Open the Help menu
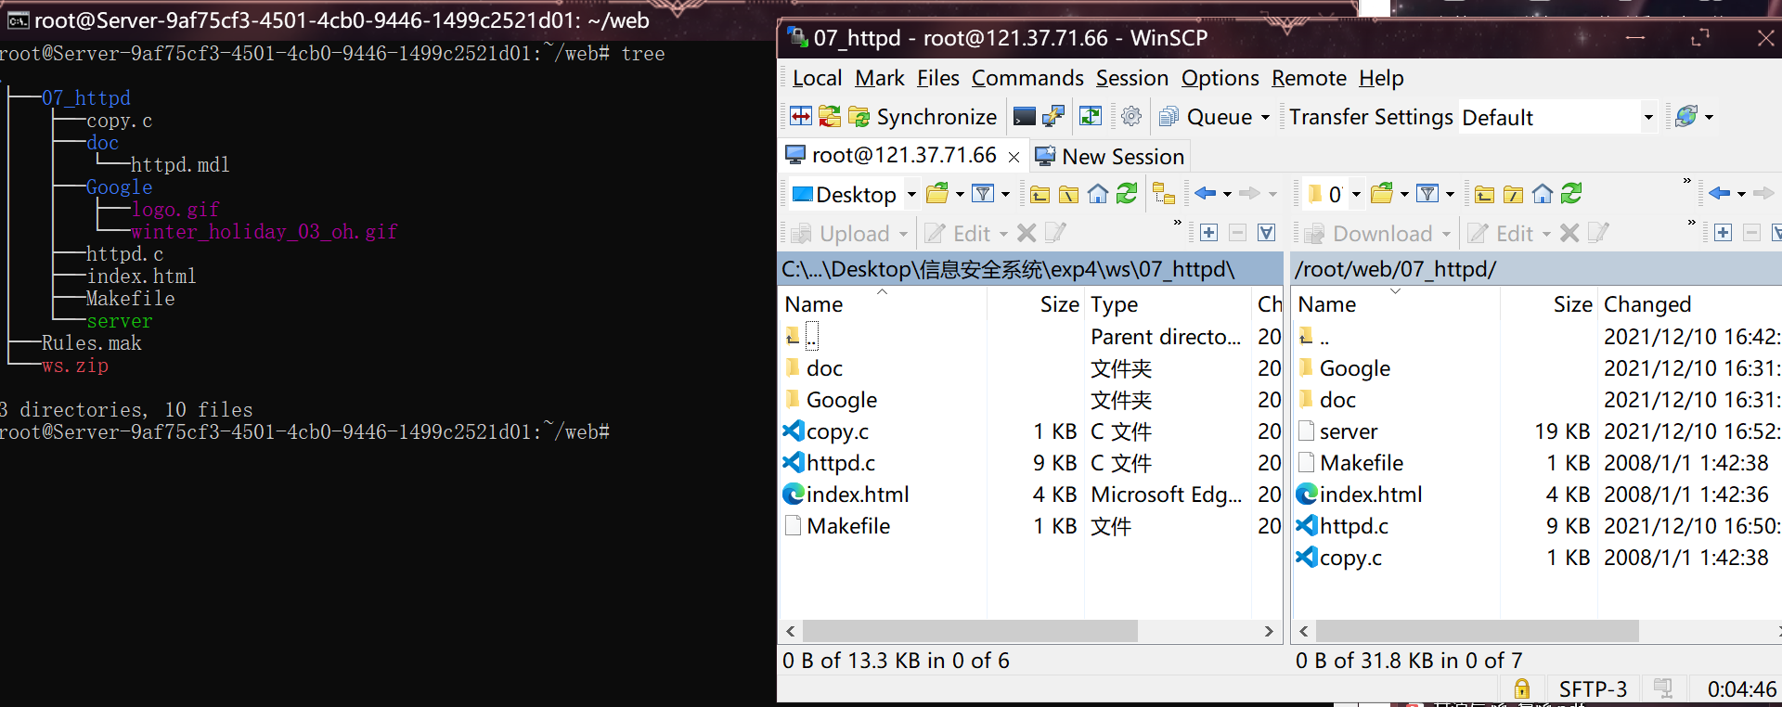 point(1381,78)
